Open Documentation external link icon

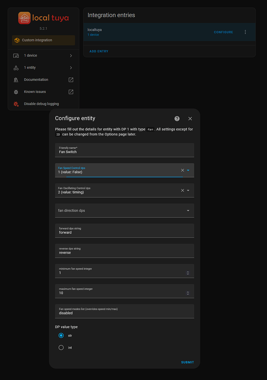pyautogui.click(x=71, y=80)
